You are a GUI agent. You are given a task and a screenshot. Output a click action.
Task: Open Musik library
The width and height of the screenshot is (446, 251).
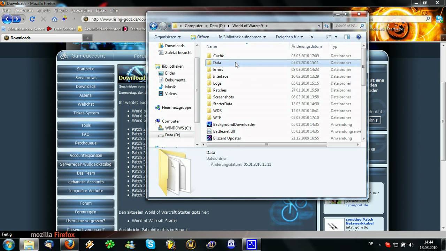click(x=170, y=87)
